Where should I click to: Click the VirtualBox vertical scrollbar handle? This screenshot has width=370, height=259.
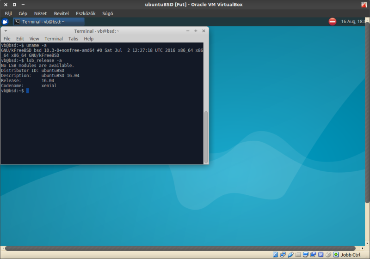[x=367, y=113]
